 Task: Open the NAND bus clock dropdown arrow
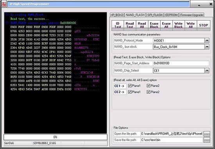point(207,47)
